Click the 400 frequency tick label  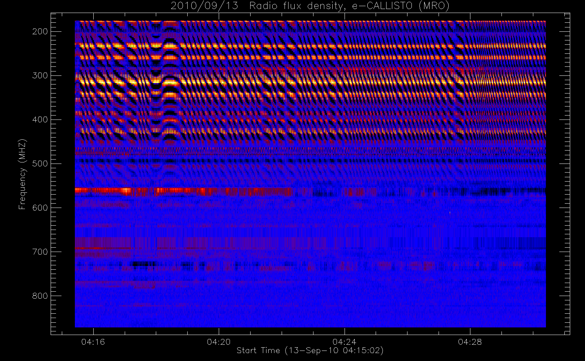pos(40,119)
